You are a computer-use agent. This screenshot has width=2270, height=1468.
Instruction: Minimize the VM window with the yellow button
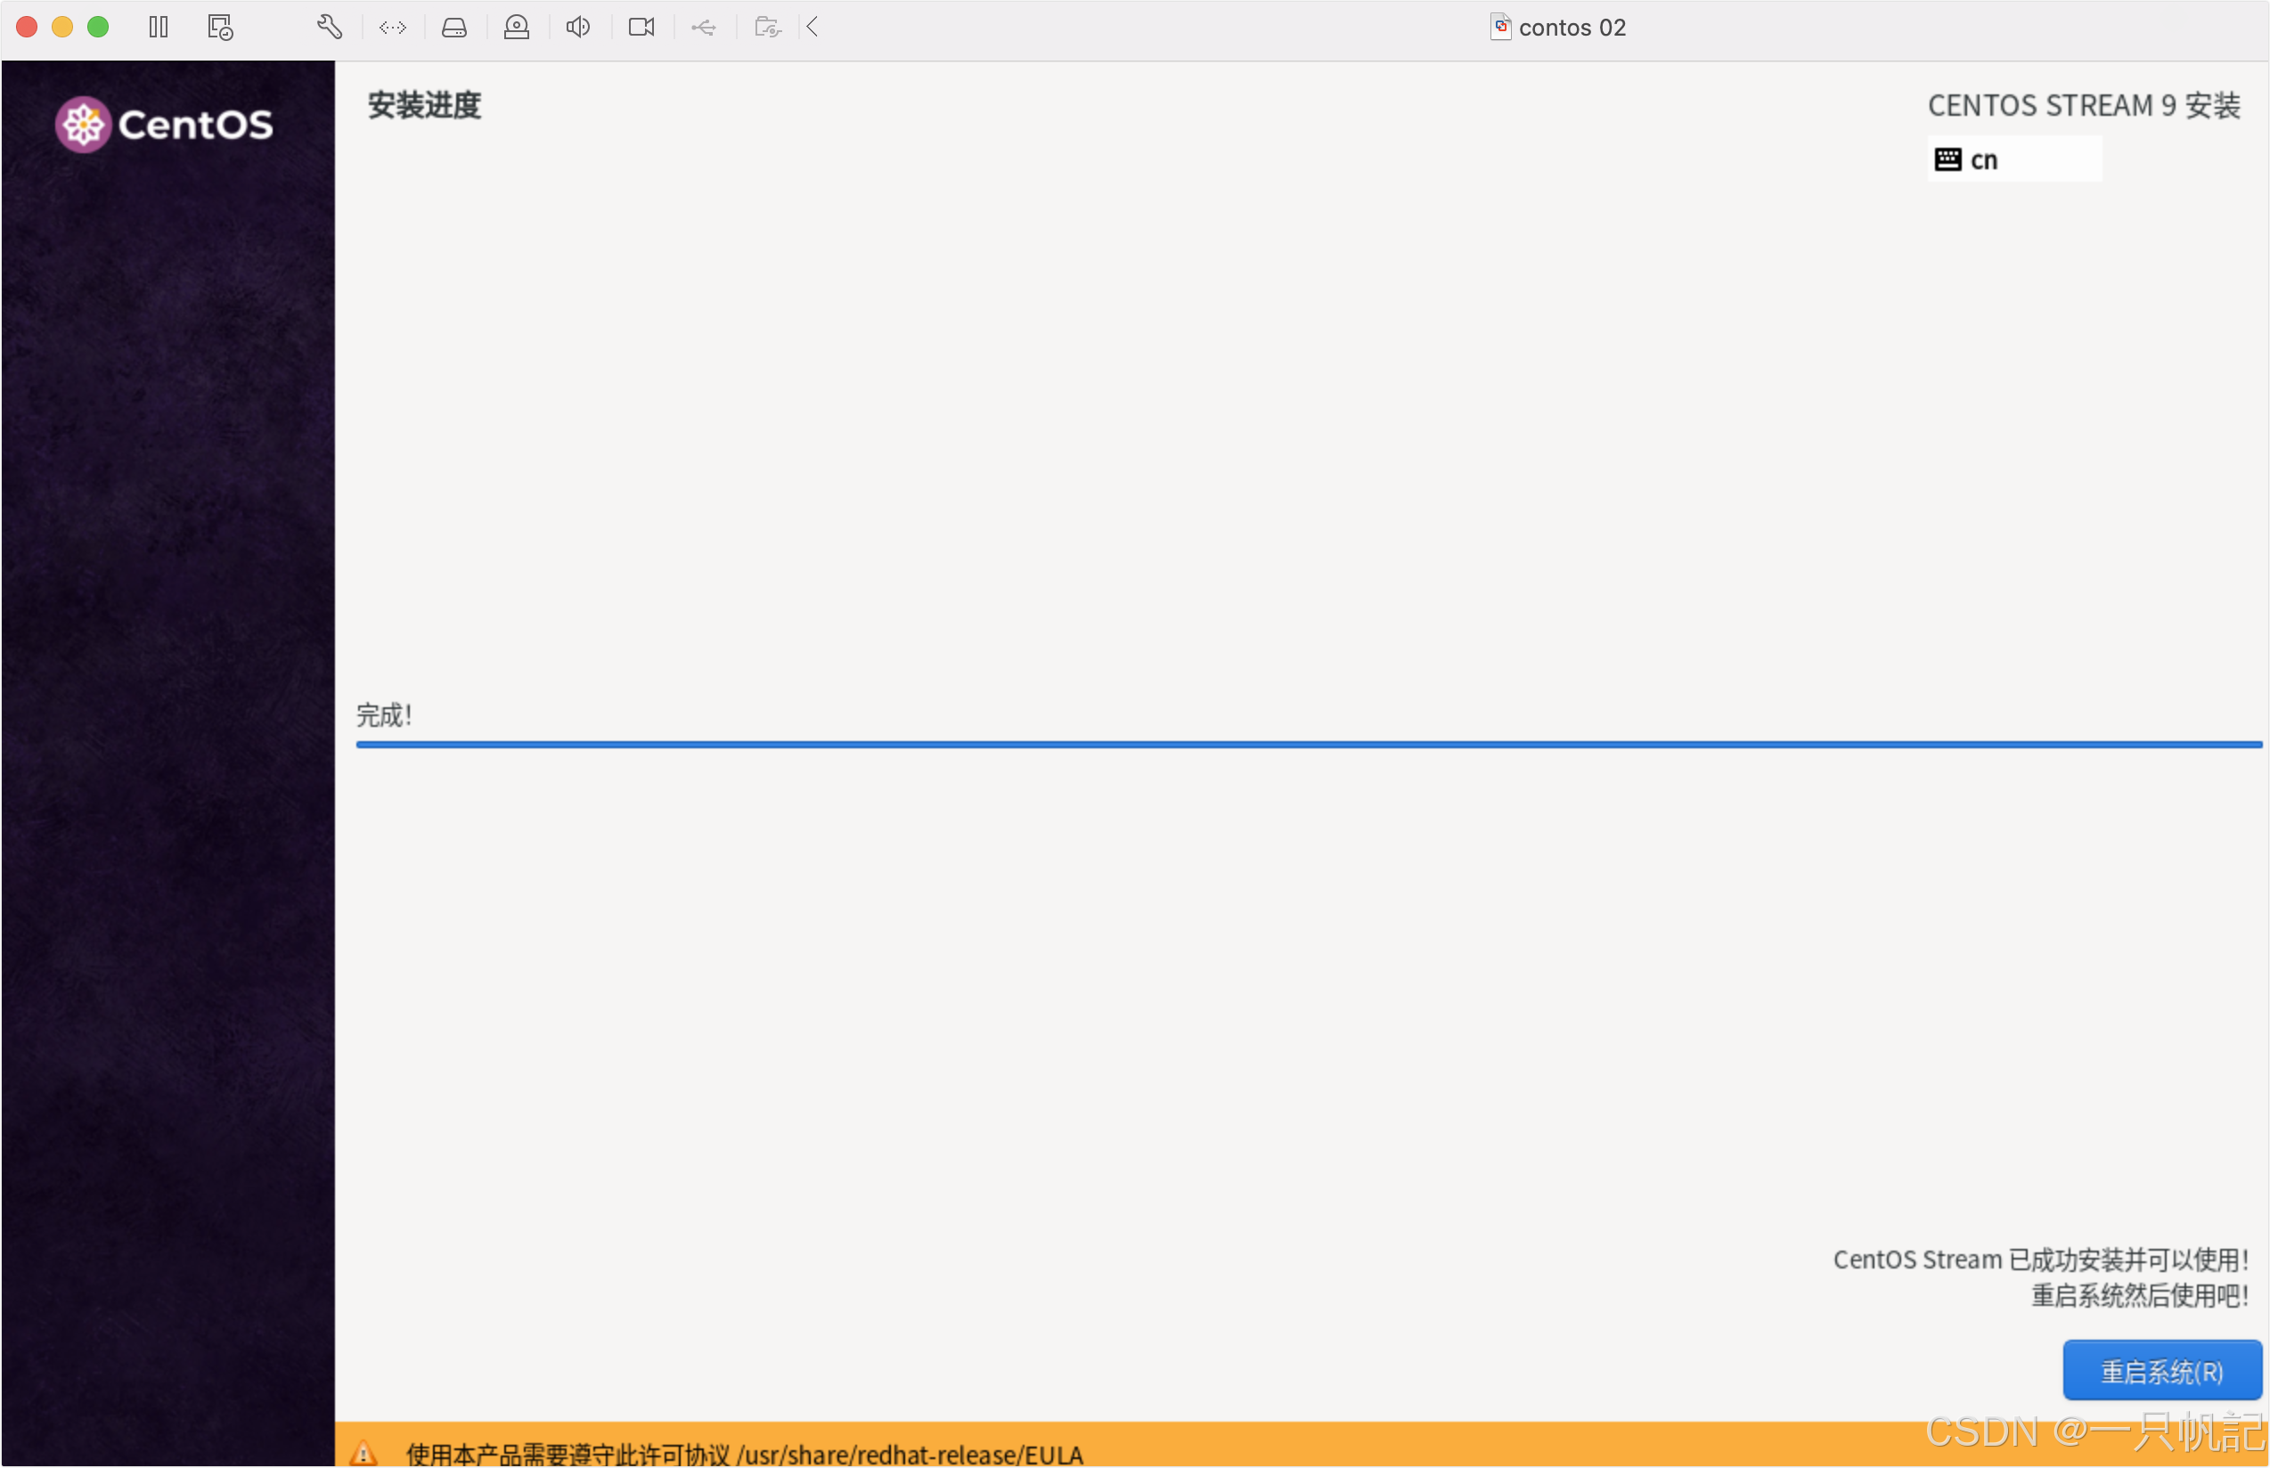pyautogui.click(x=62, y=27)
